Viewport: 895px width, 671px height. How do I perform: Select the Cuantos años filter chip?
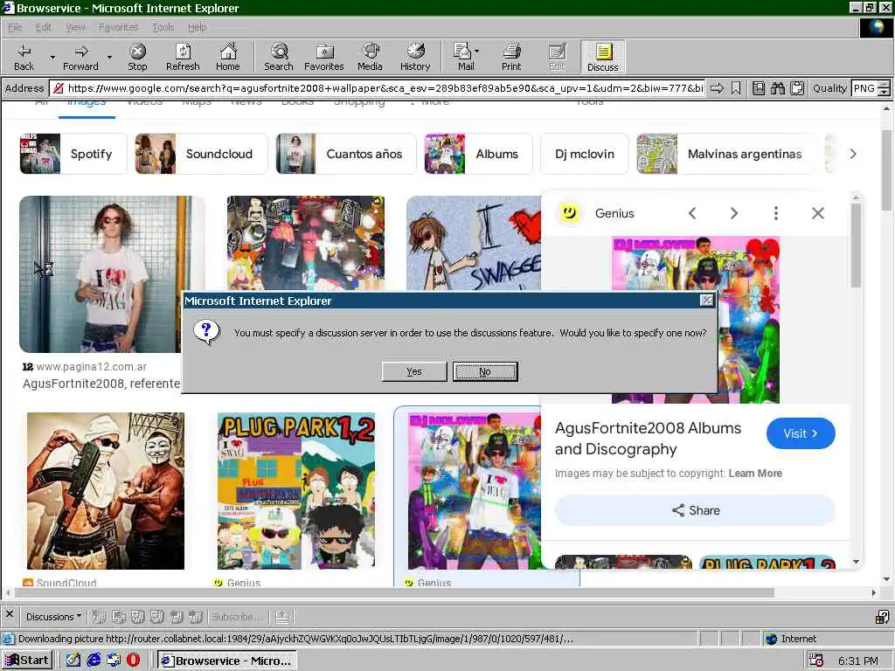[346, 154]
